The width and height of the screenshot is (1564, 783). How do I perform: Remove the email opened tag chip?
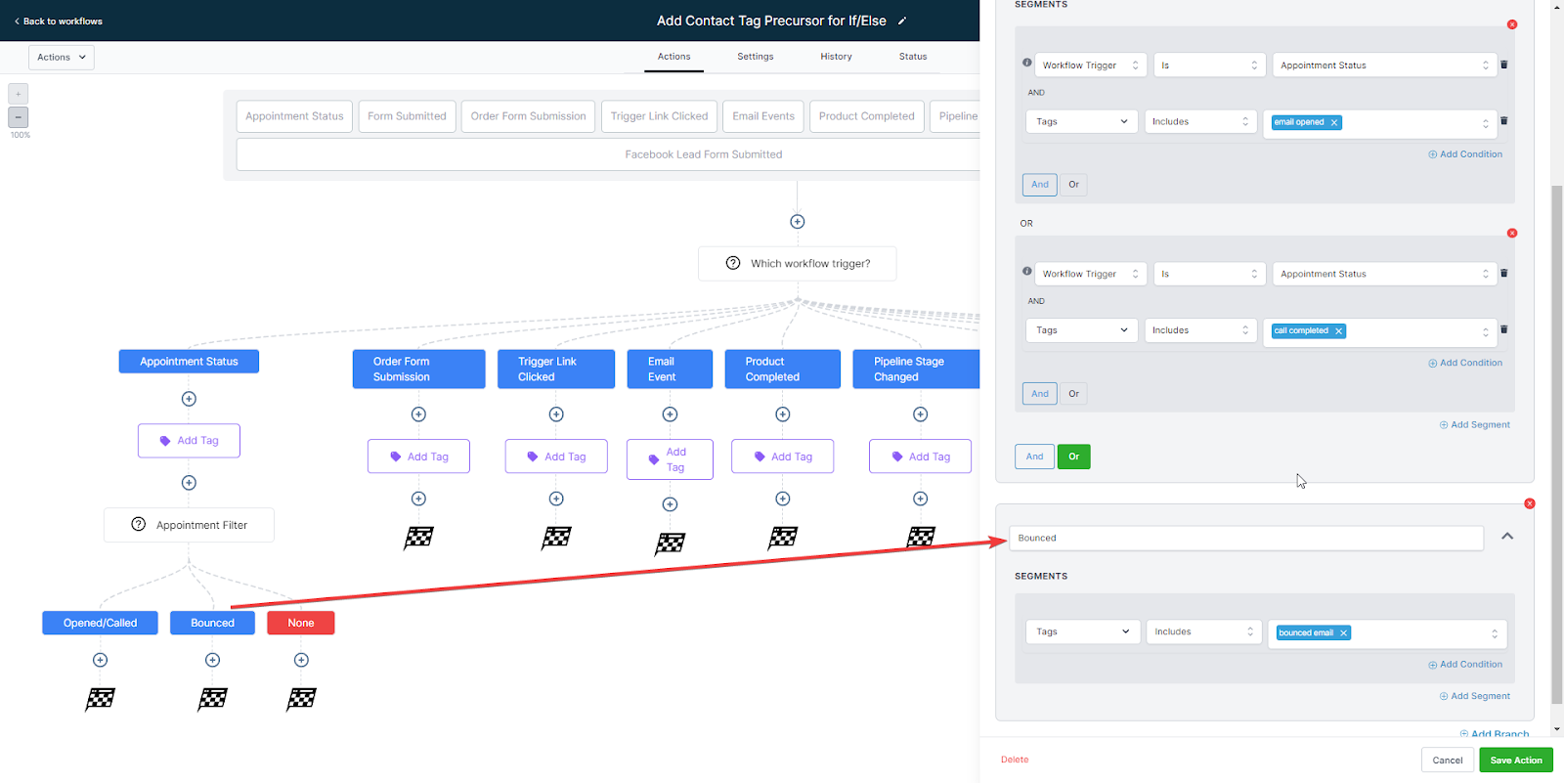pyautogui.click(x=1333, y=122)
